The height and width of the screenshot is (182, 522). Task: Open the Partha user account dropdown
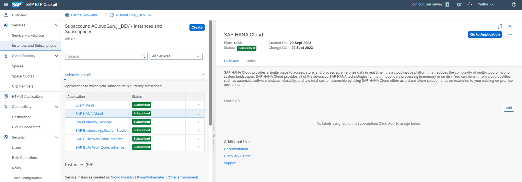(485, 4)
